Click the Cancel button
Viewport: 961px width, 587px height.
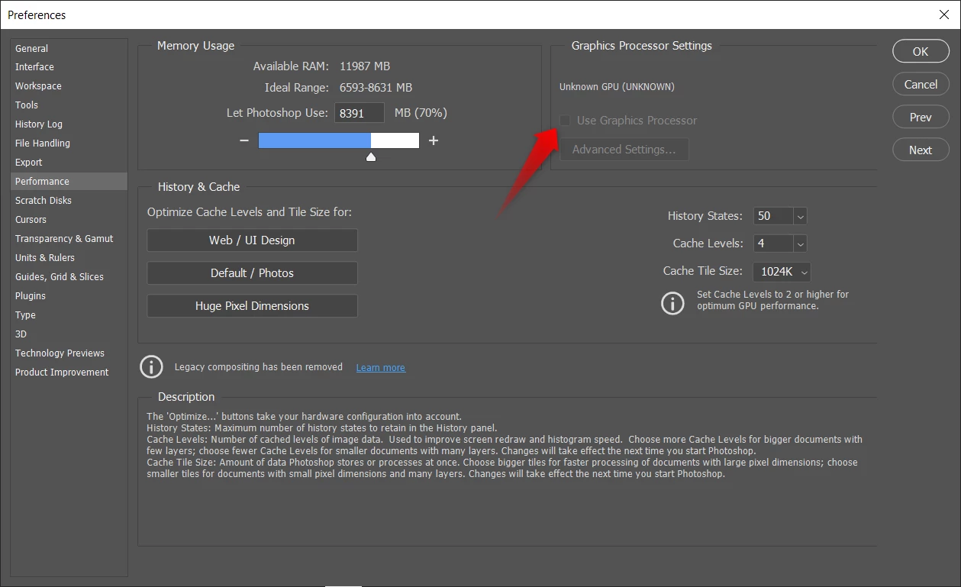tap(921, 84)
